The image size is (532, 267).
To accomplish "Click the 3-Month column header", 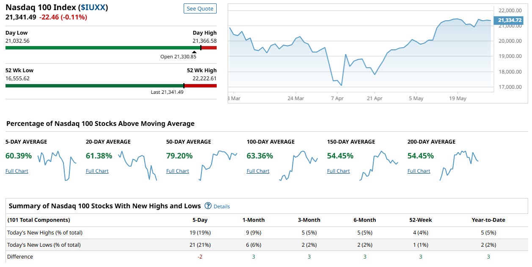I will tap(309, 220).
